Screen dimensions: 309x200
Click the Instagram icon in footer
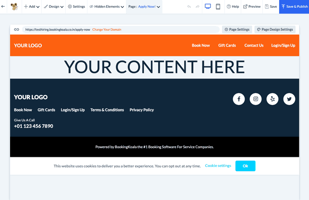coord(256,99)
